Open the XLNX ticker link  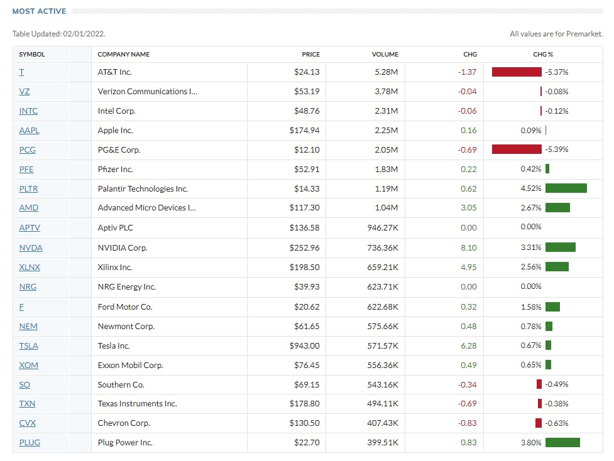coord(30,268)
